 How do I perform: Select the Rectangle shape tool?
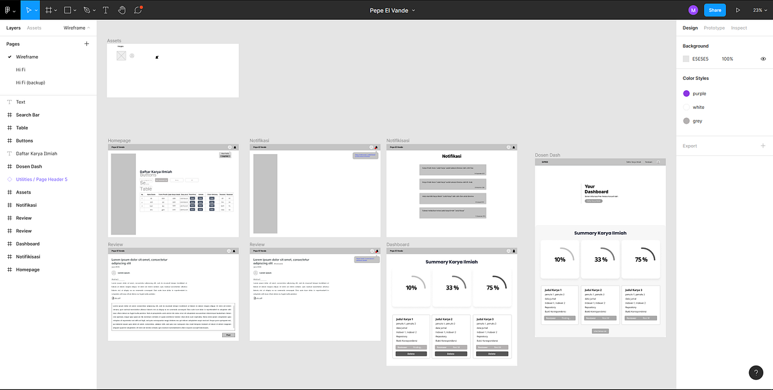(66, 10)
